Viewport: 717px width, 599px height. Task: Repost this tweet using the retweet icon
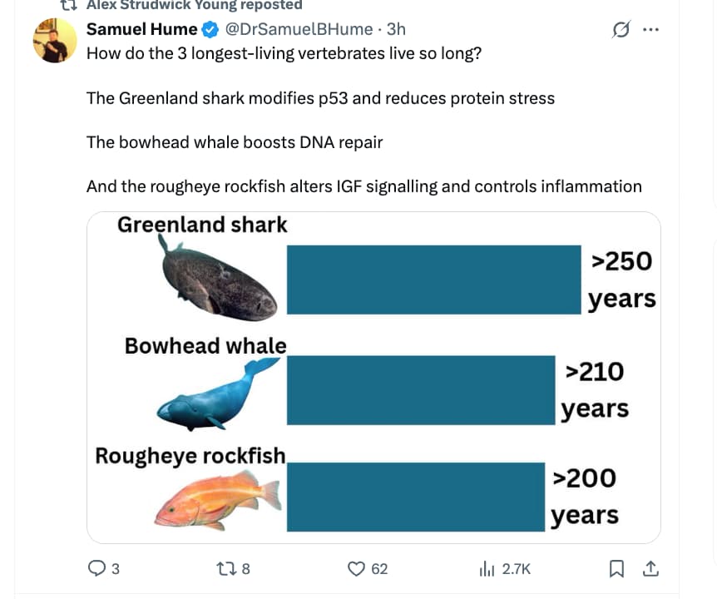coord(225,569)
